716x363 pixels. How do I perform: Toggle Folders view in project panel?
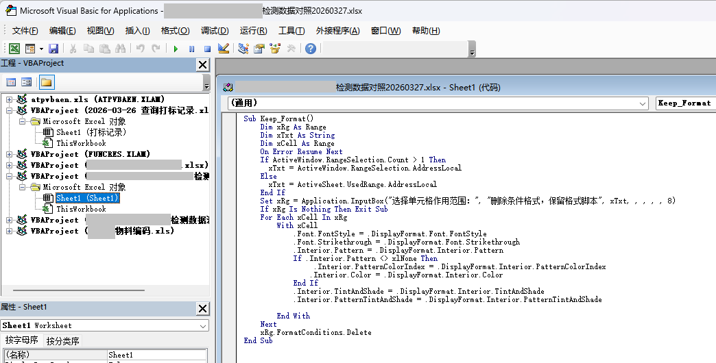click(x=46, y=82)
